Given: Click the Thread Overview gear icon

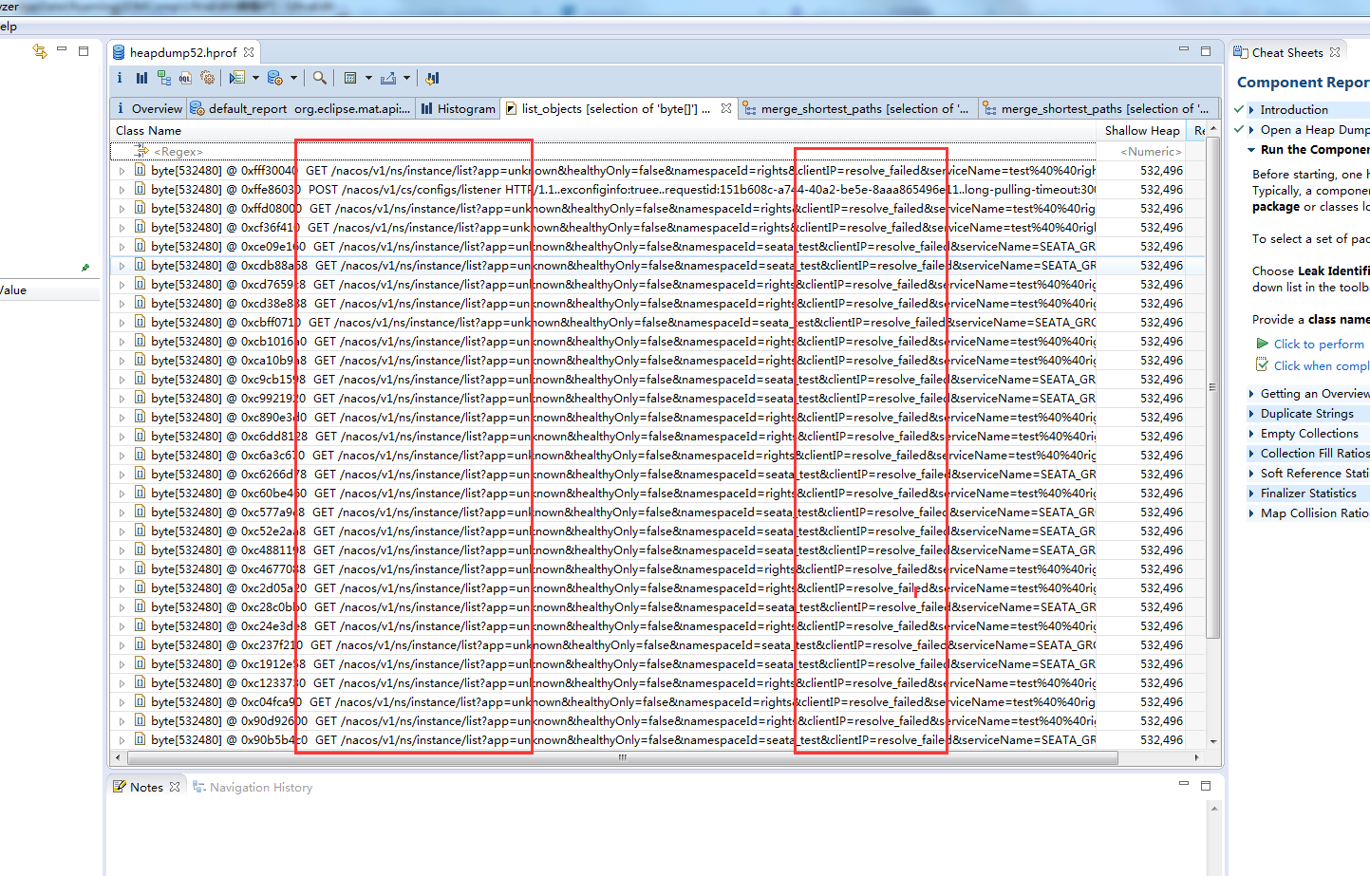Looking at the screenshot, I should pos(207,78).
